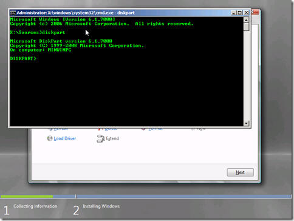The height and width of the screenshot is (221, 294).
Task: Click the console scrollbar thumb
Action: (246, 27)
